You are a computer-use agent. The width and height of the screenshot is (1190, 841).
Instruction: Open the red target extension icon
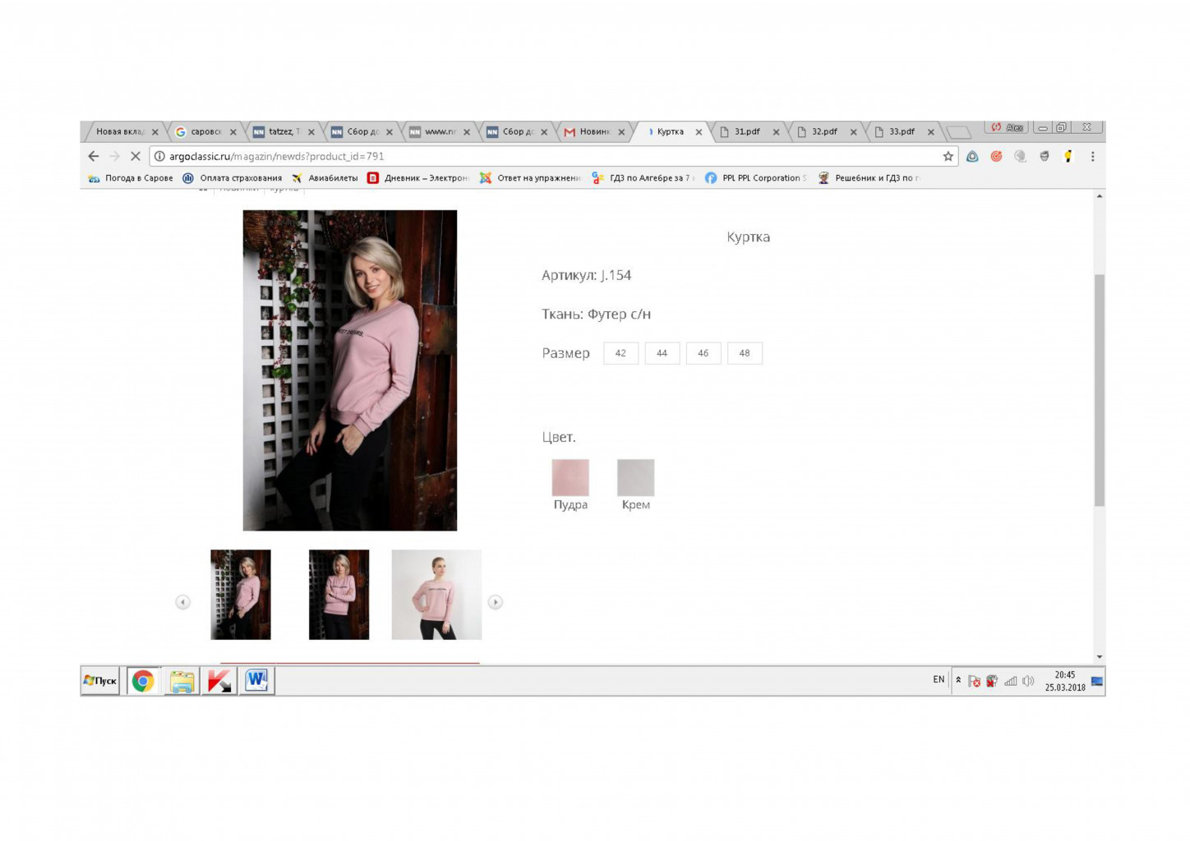[996, 156]
